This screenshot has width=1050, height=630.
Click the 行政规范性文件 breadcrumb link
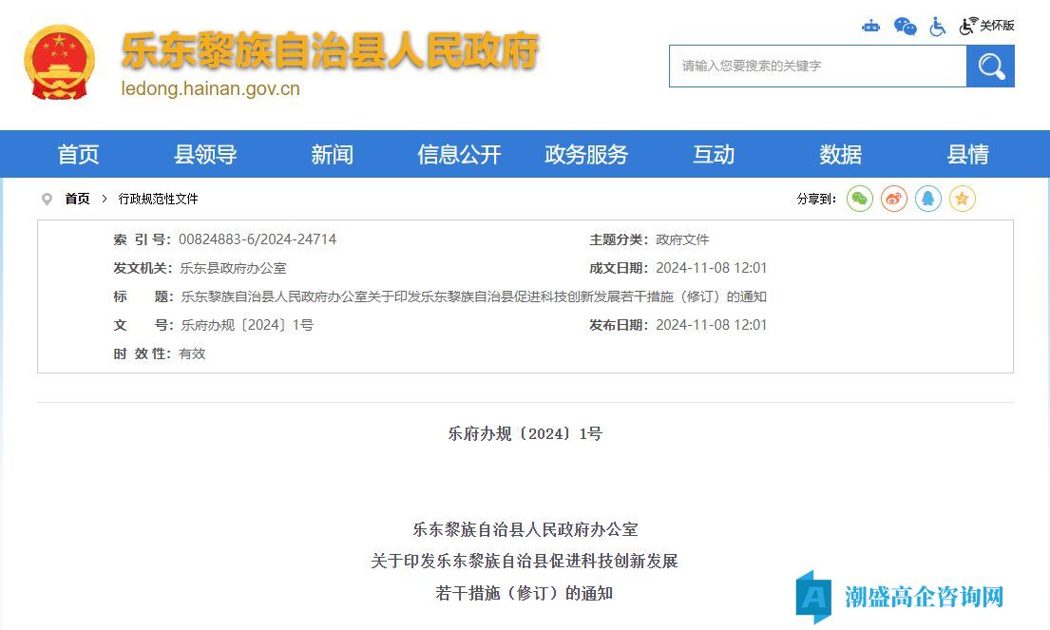158,200
